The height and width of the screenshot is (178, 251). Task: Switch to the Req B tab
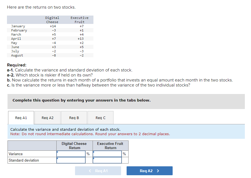[74, 117]
